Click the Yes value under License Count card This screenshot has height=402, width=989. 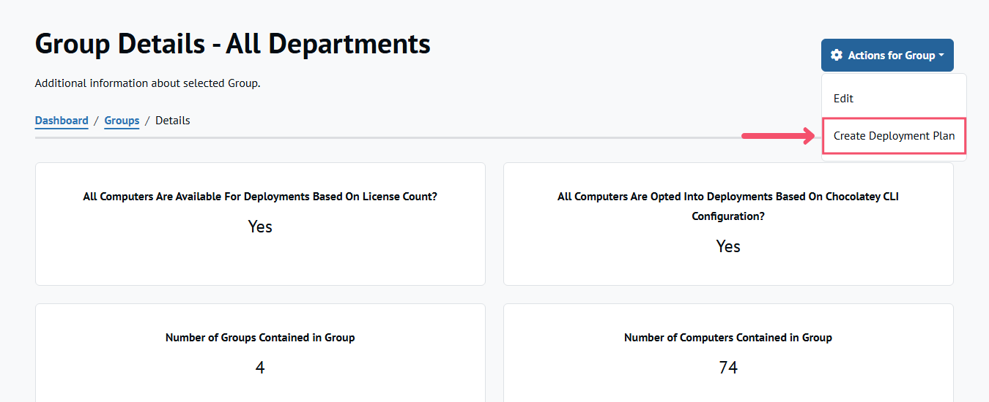tap(260, 227)
